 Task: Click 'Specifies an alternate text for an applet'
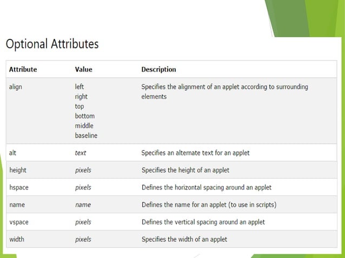[x=195, y=153]
